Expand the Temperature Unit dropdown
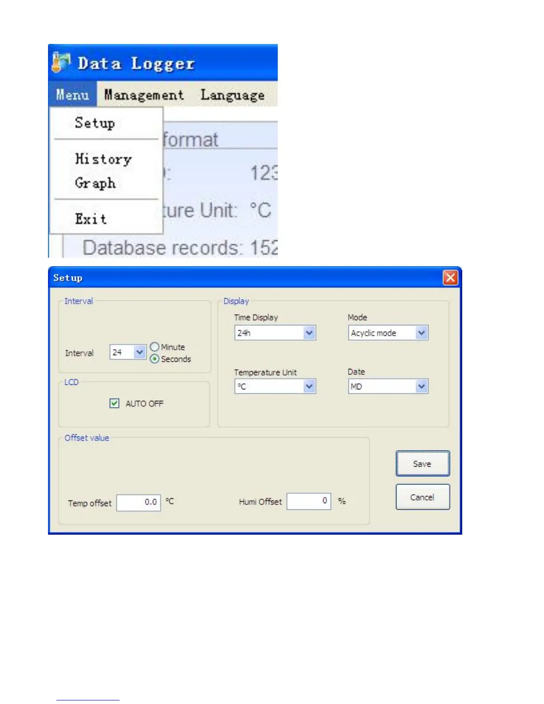The image size is (544, 704). 309,387
